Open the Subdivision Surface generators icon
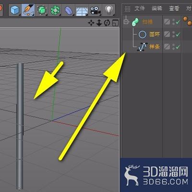Screen dimensions: 192x192 point(42,10)
